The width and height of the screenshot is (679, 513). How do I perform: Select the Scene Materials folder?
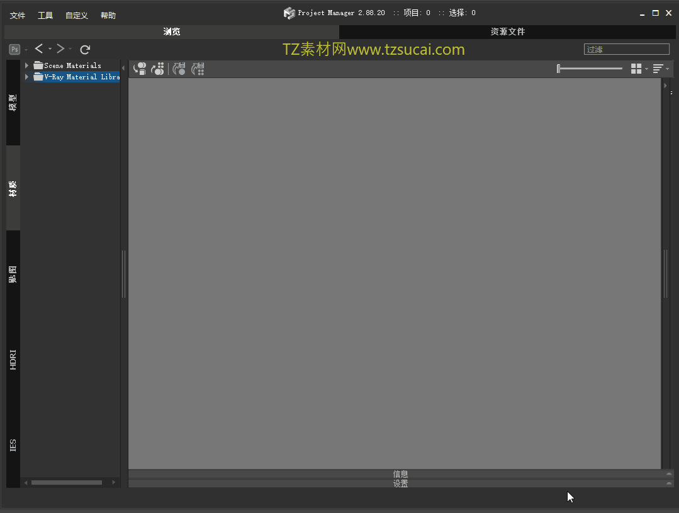click(67, 65)
